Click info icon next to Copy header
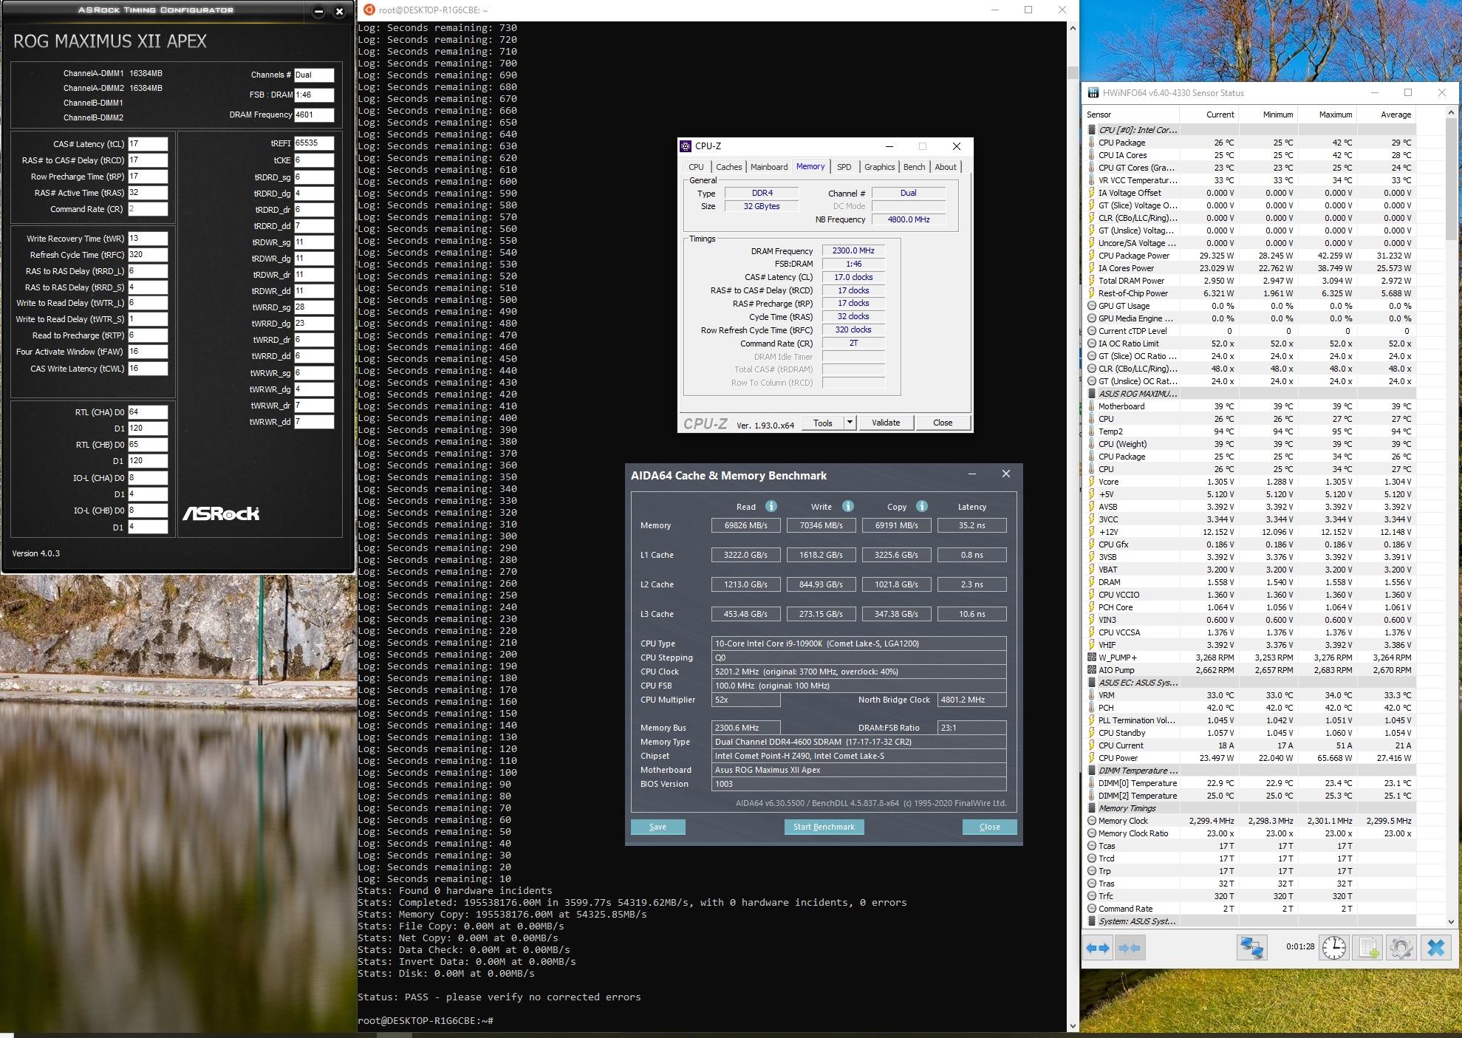This screenshot has width=1462, height=1038. (x=921, y=506)
